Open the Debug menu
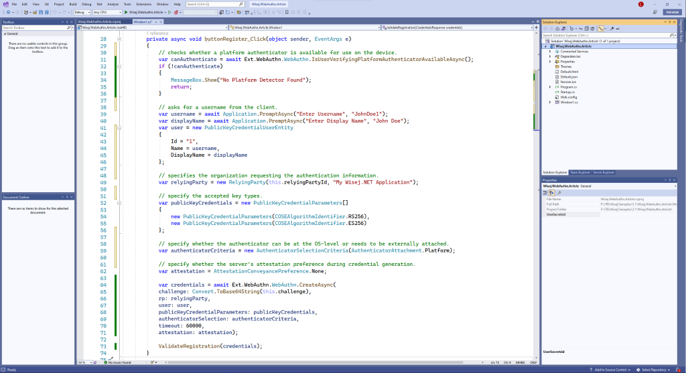686x373 pixels. (x=86, y=5)
